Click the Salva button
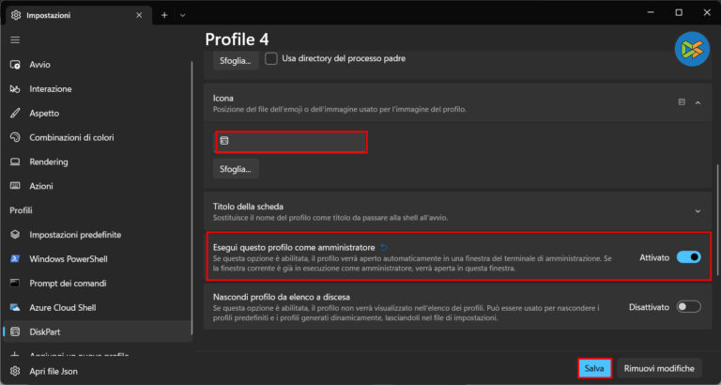The width and height of the screenshot is (721, 385). [594, 368]
